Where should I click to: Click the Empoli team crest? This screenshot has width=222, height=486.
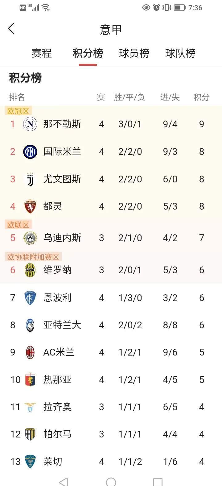(x=30, y=297)
